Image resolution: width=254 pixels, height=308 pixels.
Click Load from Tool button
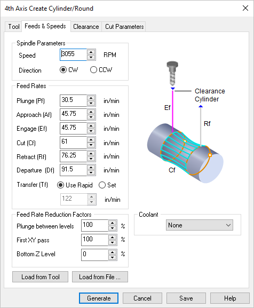[x=40, y=277]
